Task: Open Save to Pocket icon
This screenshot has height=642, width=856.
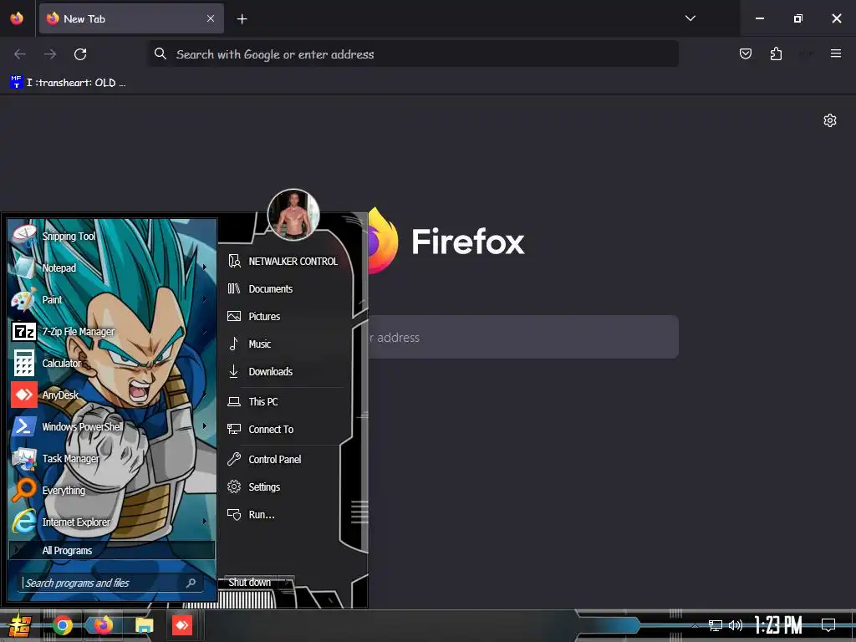Action: coord(745,53)
